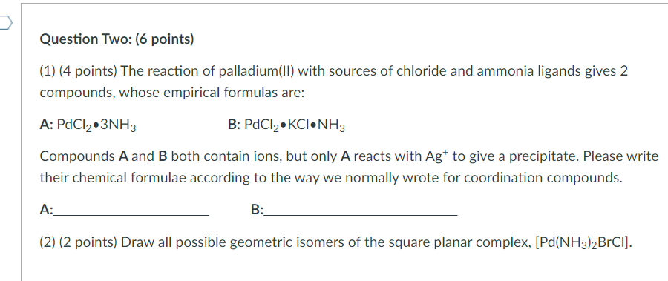Click the 'B:' label beside the second blank

coord(258,210)
